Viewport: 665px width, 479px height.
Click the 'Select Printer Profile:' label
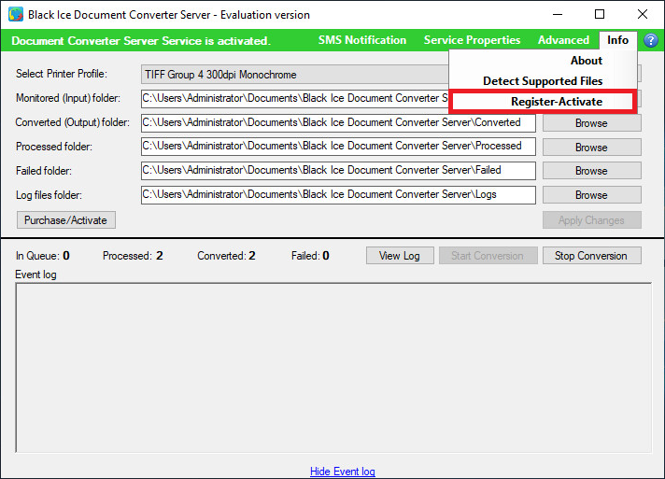pyautogui.click(x=62, y=74)
